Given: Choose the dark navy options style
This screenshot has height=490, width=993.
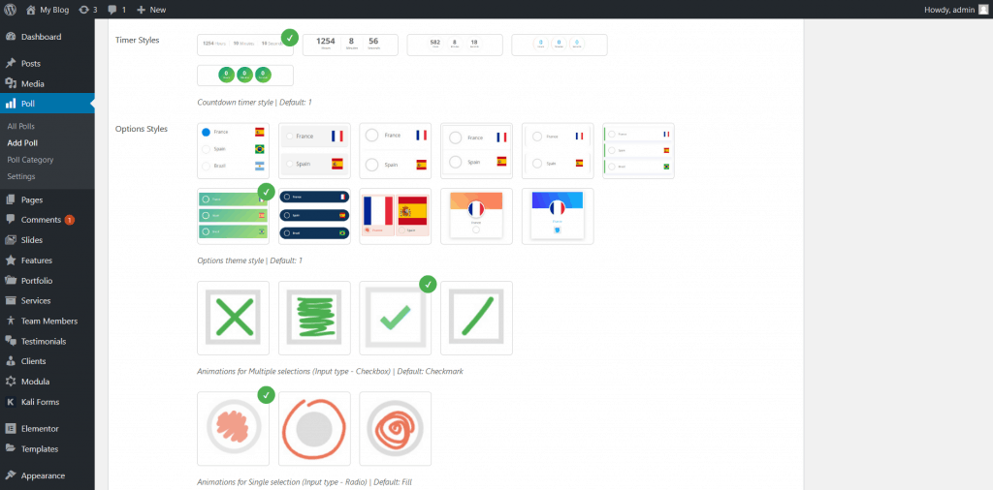Looking at the screenshot, I should click(314, 216).
